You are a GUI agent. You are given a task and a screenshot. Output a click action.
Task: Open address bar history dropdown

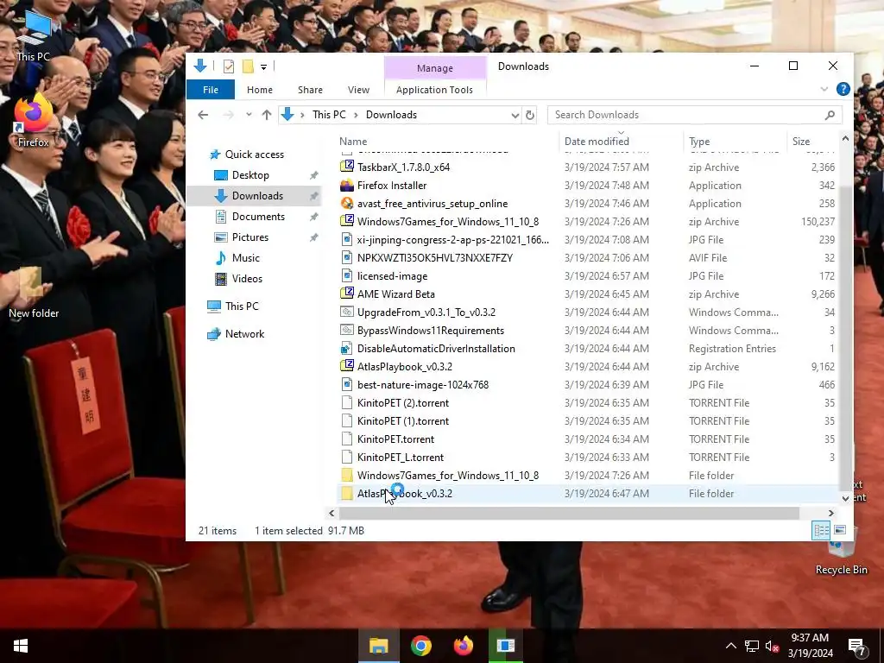coord(515,115)
